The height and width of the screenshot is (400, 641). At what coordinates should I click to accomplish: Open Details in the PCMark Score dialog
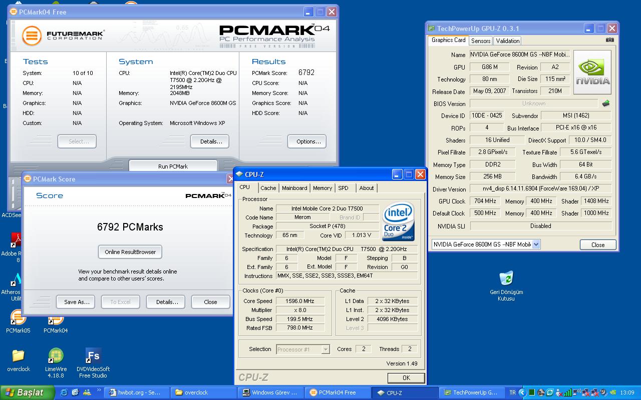[167, 302]
